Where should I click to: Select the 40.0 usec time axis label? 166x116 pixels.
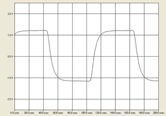[x=43, y=113]
